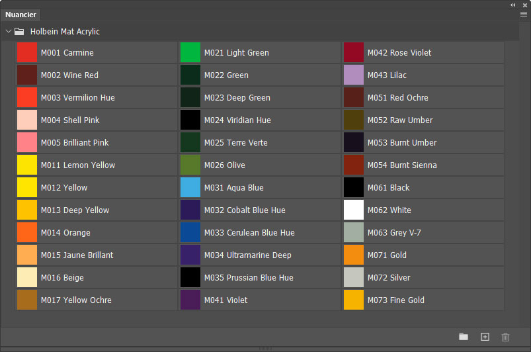This screenshot has width=531, height=352.
Task: Pick the M051 Red Ochre swatch
Action: [x=354, y=97]
